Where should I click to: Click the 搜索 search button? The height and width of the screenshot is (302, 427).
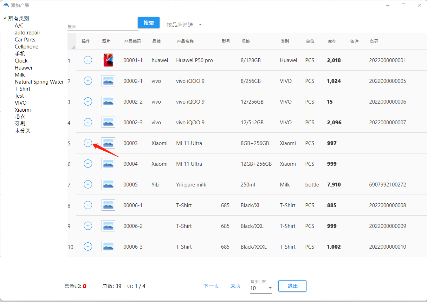pos(149,23)
